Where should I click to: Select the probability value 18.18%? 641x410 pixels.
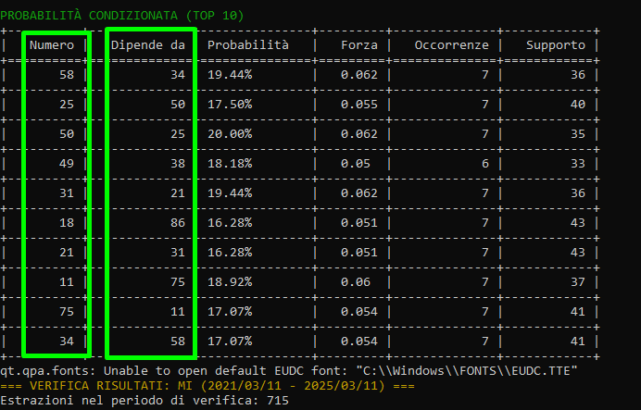230,163
